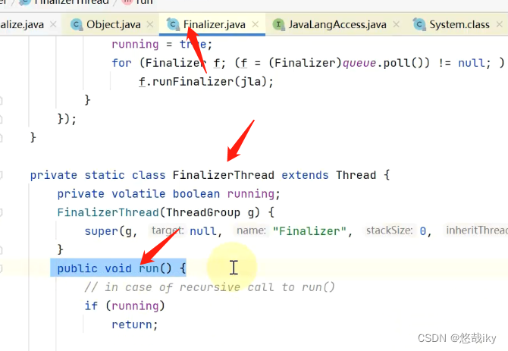This screenshot has height=351, width=508.
Task: Click the System.class file icon
Action: (x=419, y=24)
